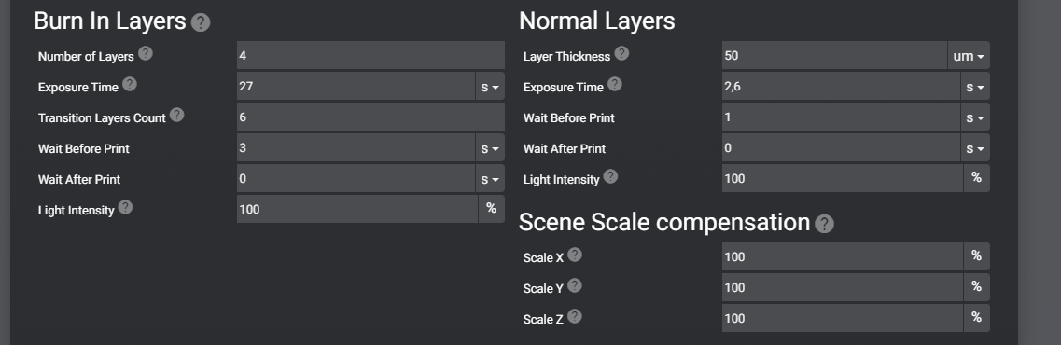Open help icon next to Number of Layers
The height and width of the screenshot is (345, 1061).
(146, 53)
